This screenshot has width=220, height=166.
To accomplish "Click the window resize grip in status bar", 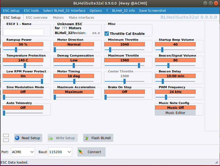I will (x=217, y=163).
